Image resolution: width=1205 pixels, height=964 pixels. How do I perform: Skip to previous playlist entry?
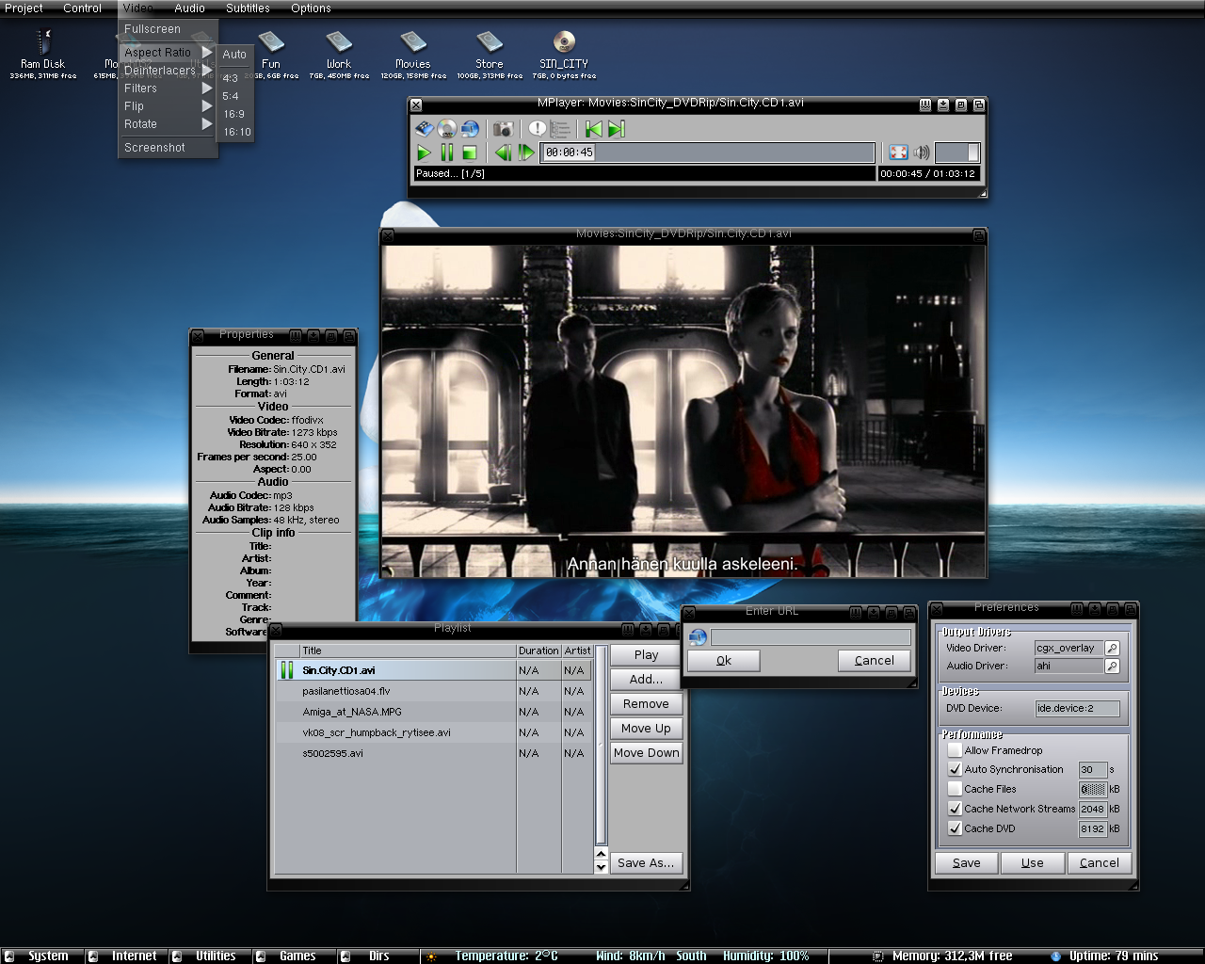tap(594, 129)
